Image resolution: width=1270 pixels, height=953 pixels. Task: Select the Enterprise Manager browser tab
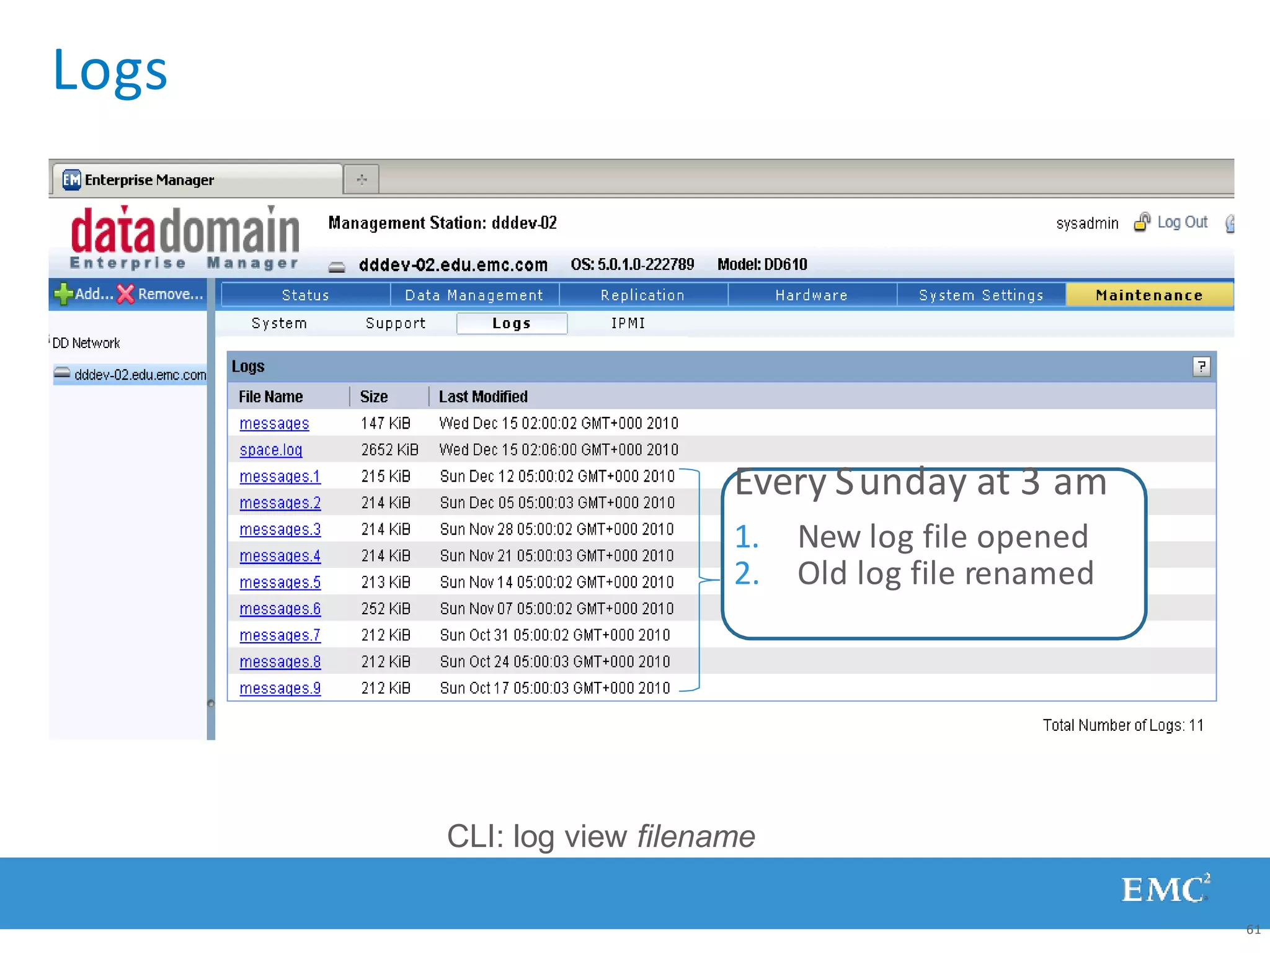tap(197, 180)
